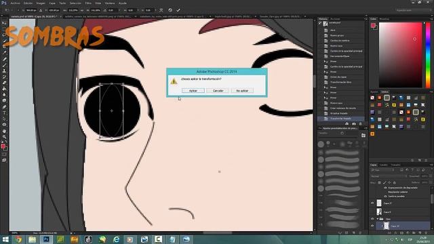Select the Crear máscara de recorte history state
The height and width of the screenshot is (244, 434).
[x=340, y=108]
